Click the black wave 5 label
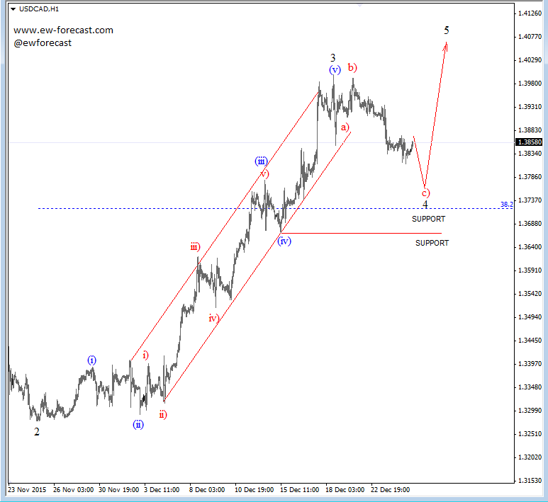Screen dimensions: 548x502 pos(447,30)
